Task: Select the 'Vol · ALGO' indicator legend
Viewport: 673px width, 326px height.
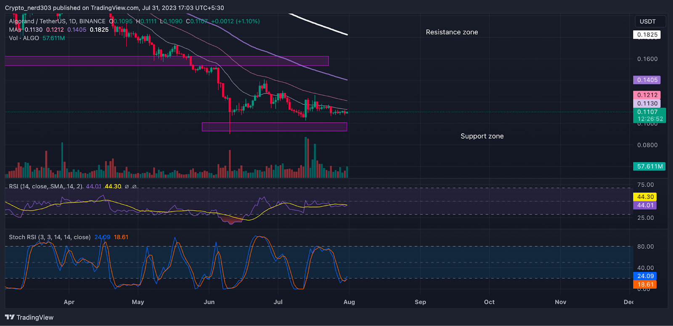Action: [x=24, y=38]
